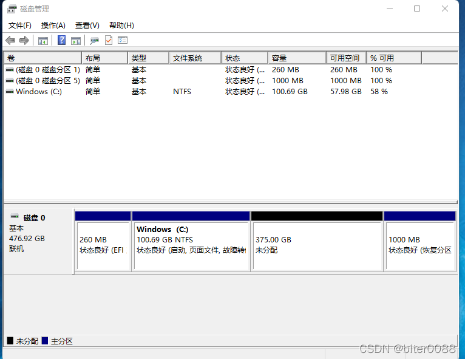465x359 pixels.
Task: Click the Back arrow toolbar icon
Action: pos(10,40)
